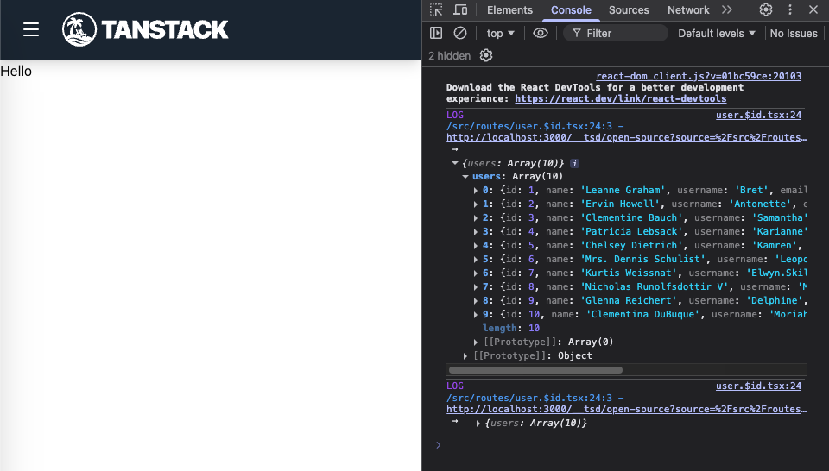This screenshot has height=471, width=829.
Task: Open the first user.$id.tsx:24 source link
Action: [x=758, y=115]
